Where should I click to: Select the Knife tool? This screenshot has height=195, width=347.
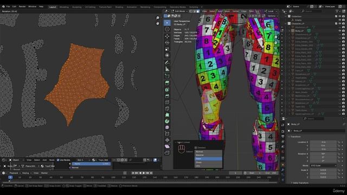point(168,108)
